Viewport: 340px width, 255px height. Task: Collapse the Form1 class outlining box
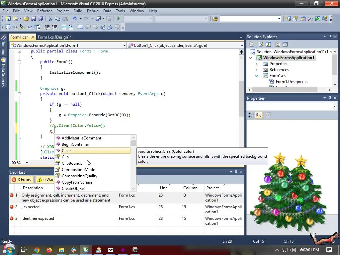coord(19,51)
